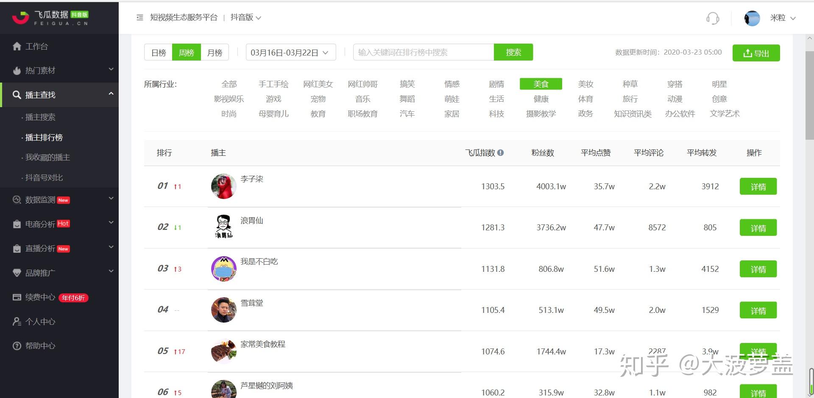Open 我收藏的播主 in the sidebar
Image resolution: width=814 pixels, height=398 pixels.
(47, 158)
